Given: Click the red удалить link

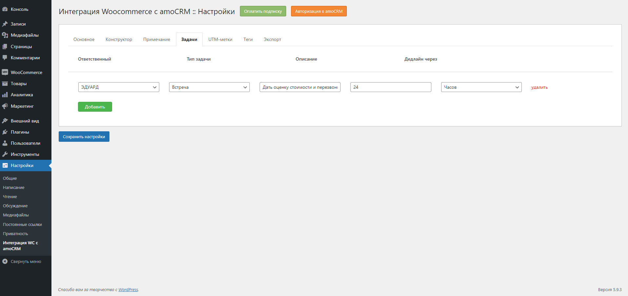Looking at the screenshot, I should (x=539, y=87).
